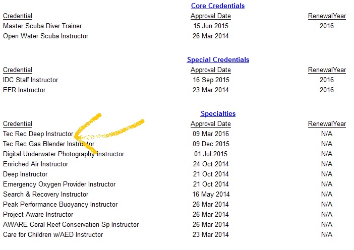Click Care for Children w/AED Instructor
Screen dimensions: 354x250
[53, 235]
